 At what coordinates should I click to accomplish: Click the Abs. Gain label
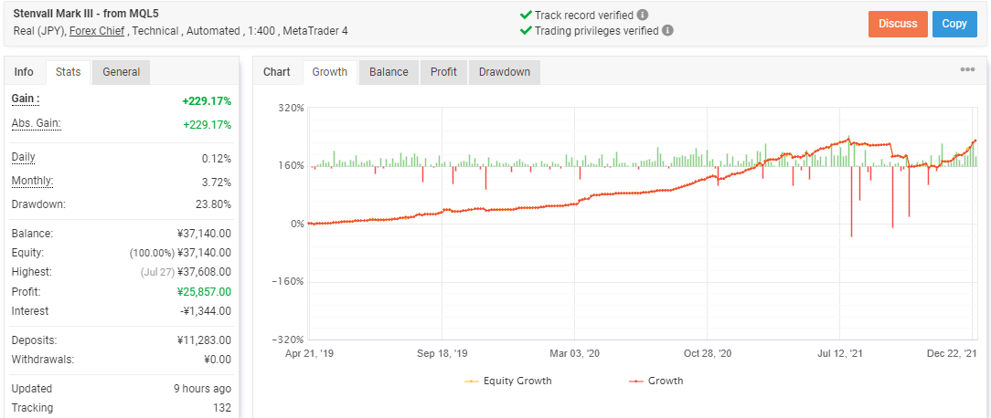tap(36, 124)
